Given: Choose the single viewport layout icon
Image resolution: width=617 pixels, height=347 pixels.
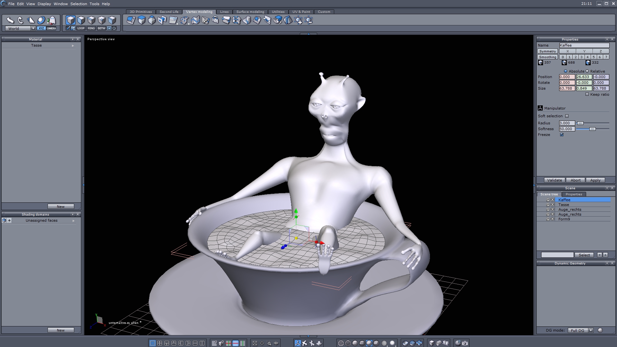Looking at the screenshot, I should pyautogui.click(x=153, y=343).
